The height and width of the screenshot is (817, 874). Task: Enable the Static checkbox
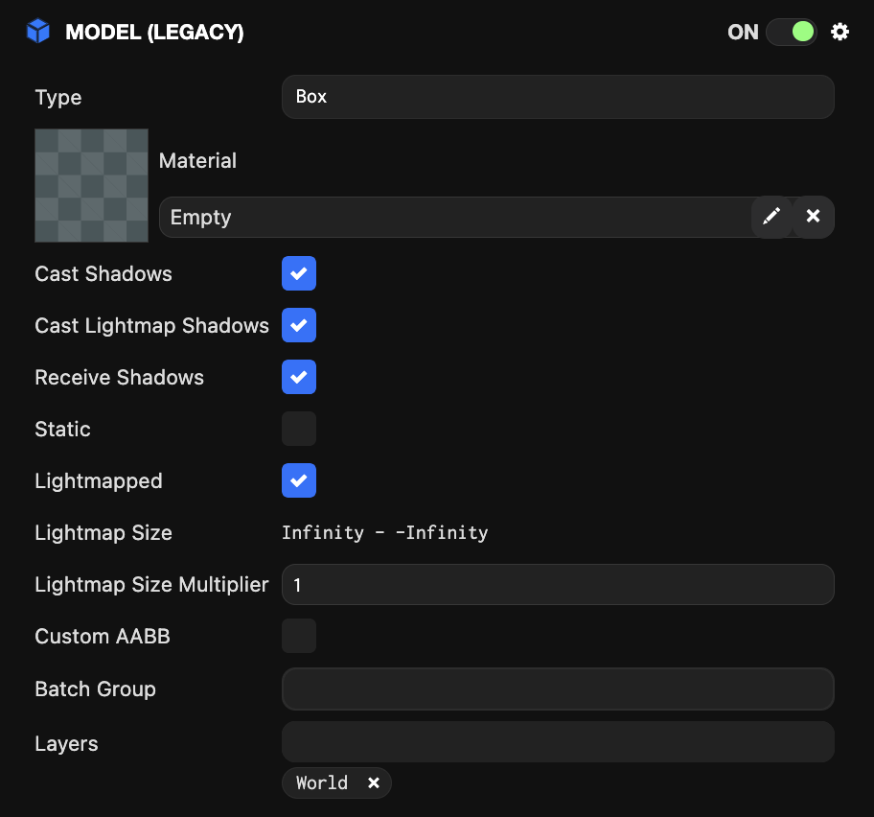[x=299, y=429]
